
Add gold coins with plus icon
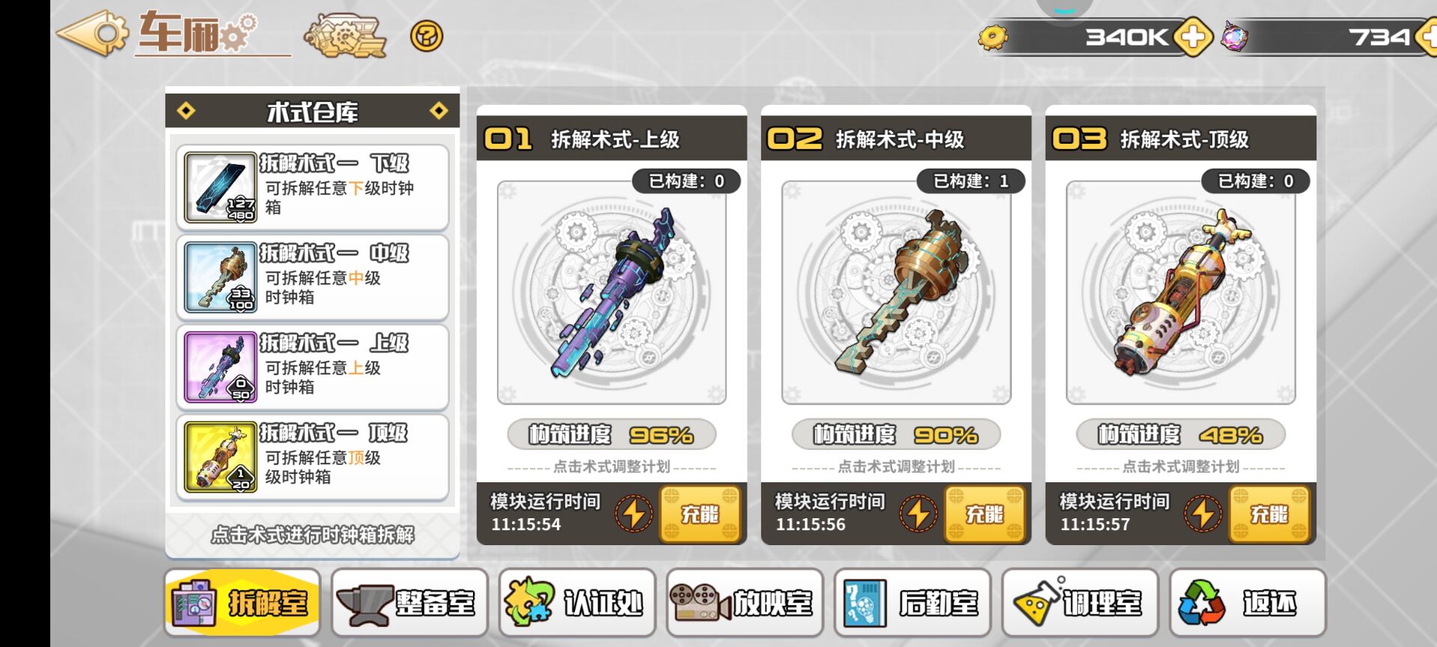pyautogui.click(x=1193, y=36)
